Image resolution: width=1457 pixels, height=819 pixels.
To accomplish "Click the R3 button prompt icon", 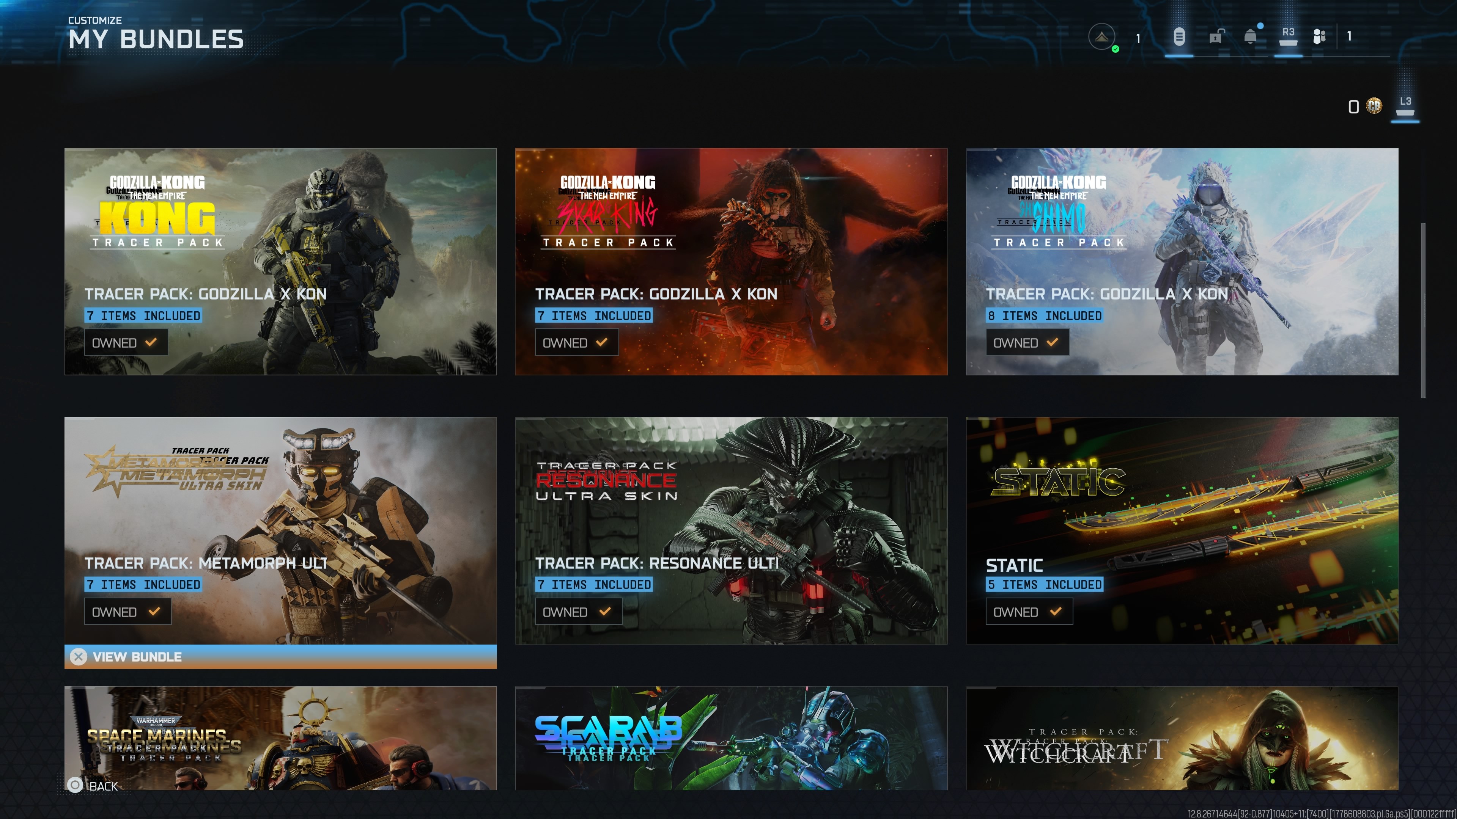I will tap(1288, 37).
